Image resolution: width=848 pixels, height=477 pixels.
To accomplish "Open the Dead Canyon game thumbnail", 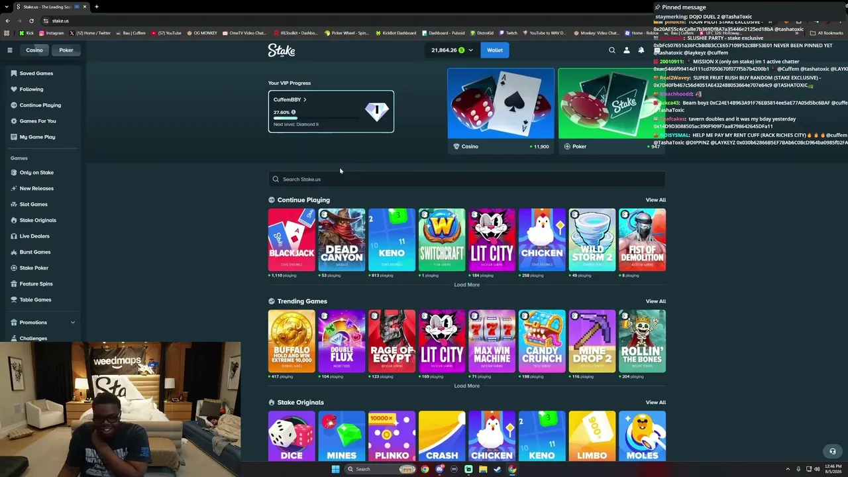I will pyautogui.click(x=342, y=240).
